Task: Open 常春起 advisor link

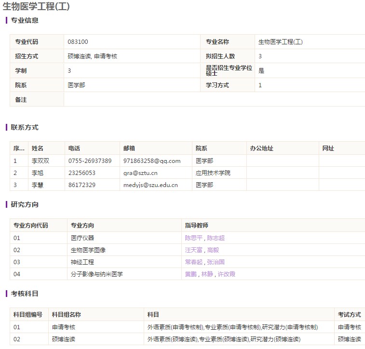Action: point(194,262)
